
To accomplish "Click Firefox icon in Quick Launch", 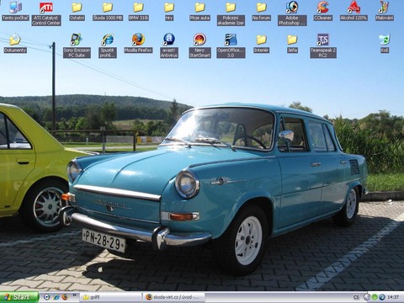I will point(65,297).
